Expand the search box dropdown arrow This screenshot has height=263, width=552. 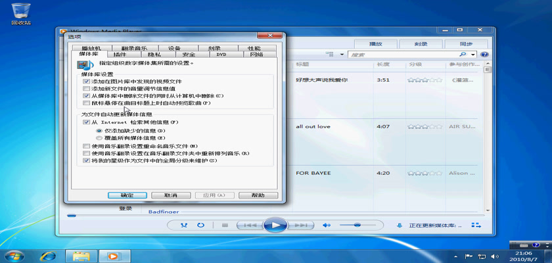pyautogui.click(x=473, y=55)
